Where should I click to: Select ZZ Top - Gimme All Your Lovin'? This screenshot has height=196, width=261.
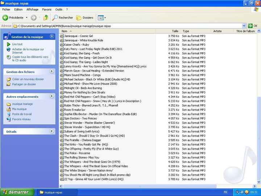[94, 179]
